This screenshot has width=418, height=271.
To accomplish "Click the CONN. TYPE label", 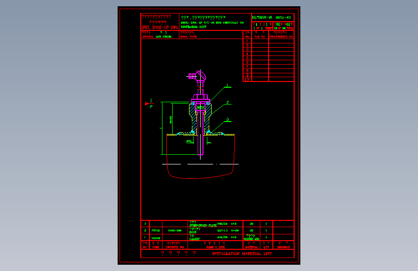I will [x=188, y=37].
